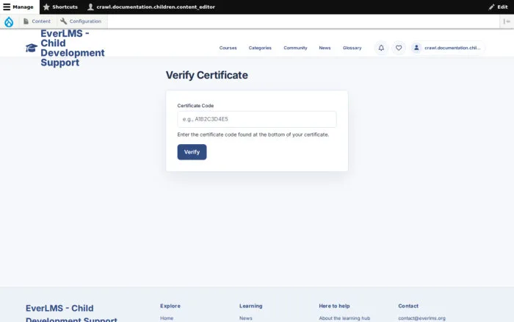Image resolution: width=514 pixels, height=322 pixels.
Task: Open the notifications bell icon
Action: coord(381,48)
